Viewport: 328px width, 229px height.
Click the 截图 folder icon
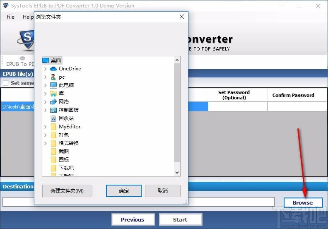pyautogui.click(x=53, y=152)
